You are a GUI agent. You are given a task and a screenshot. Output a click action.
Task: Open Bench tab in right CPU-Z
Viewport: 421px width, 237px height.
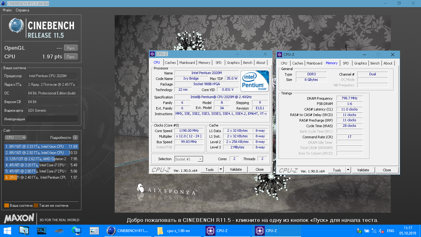pyautogui.click(x=375, y=63)
